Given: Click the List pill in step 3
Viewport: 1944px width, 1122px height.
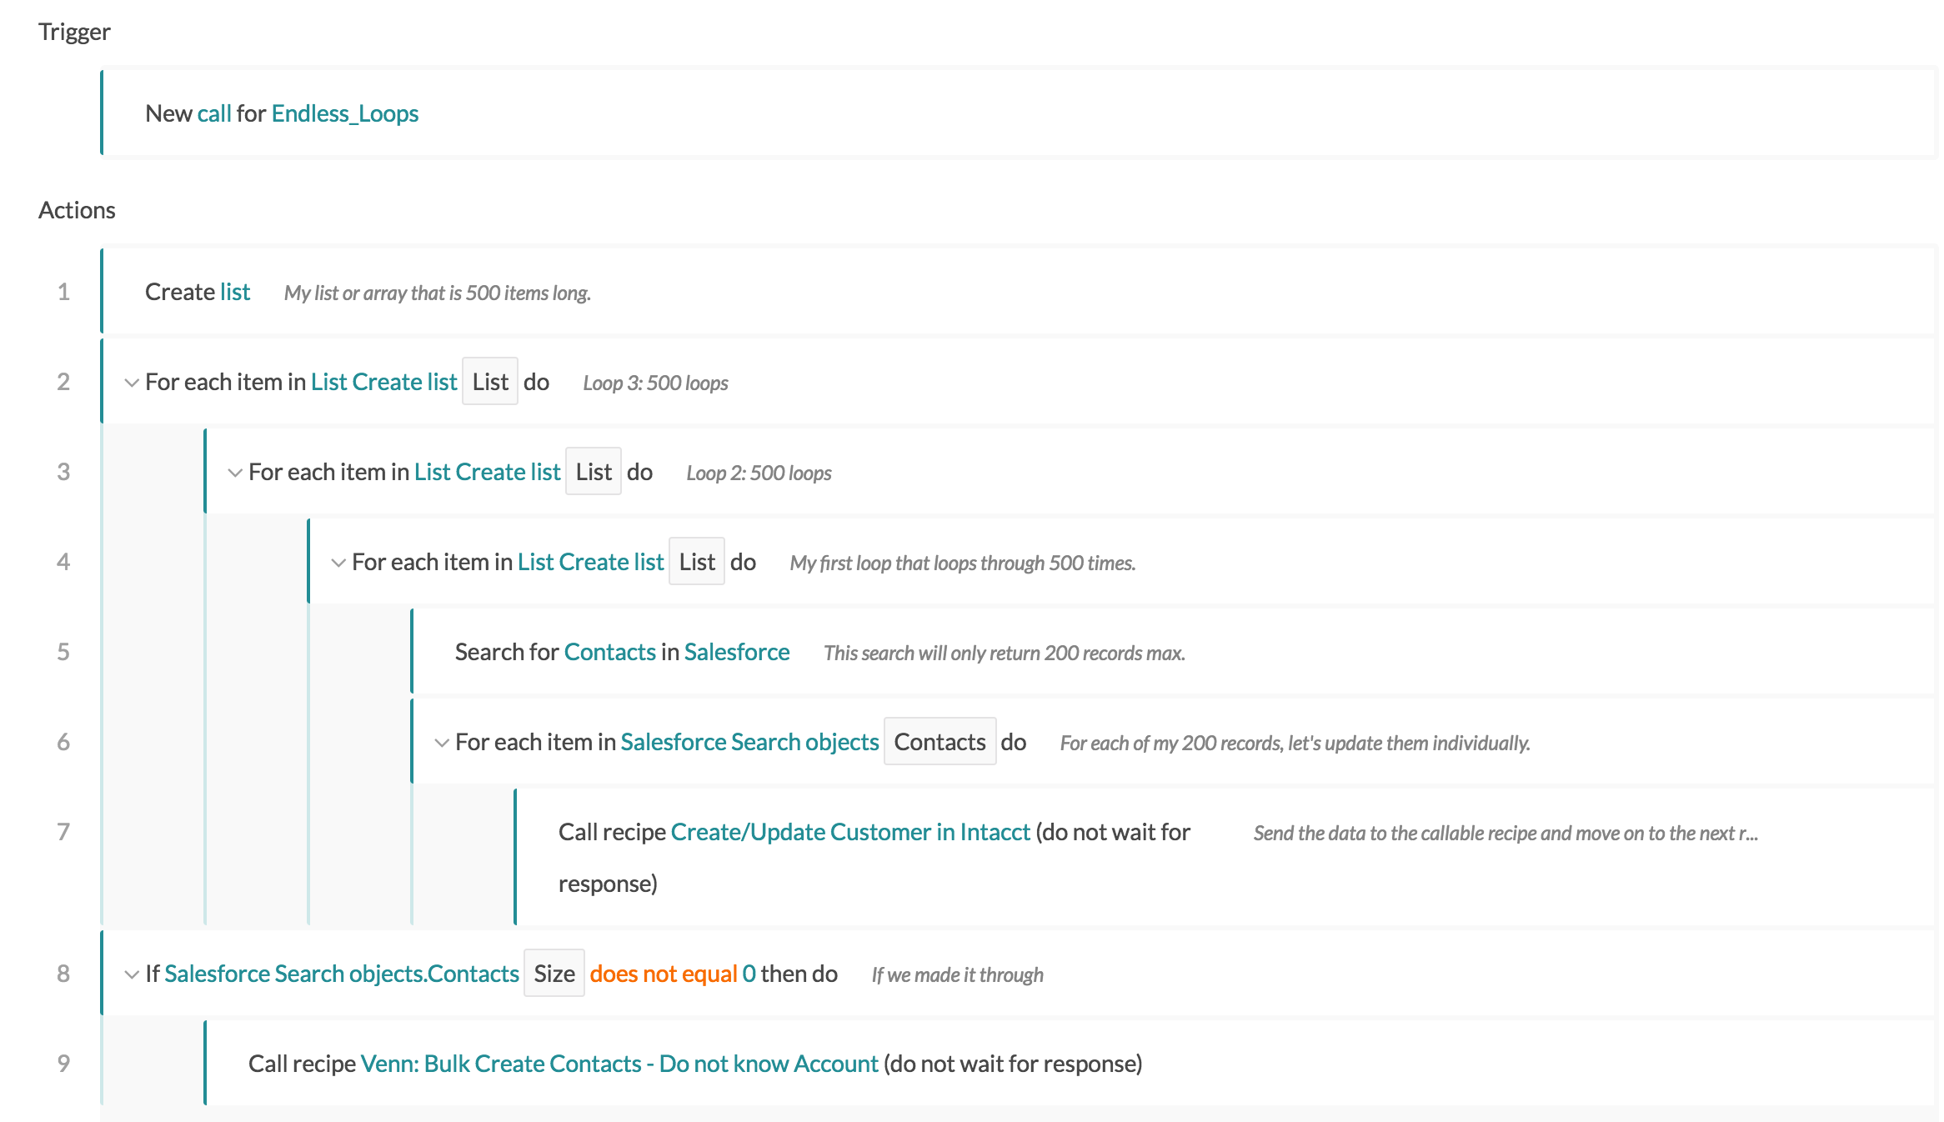Looking at the screenshot, I should [594, 472].
